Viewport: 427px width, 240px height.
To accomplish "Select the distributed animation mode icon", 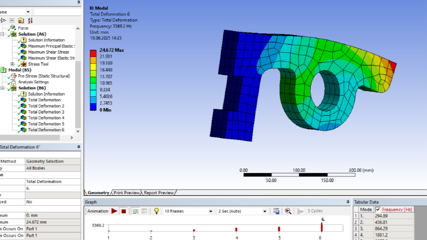I will 135,211.
